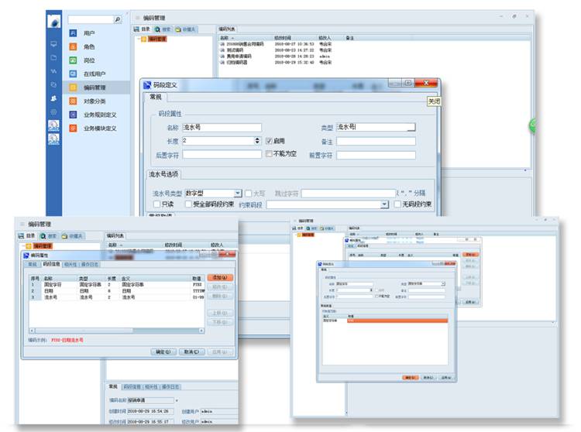Select the 岗位 icon in navigation

coord(74,60)
